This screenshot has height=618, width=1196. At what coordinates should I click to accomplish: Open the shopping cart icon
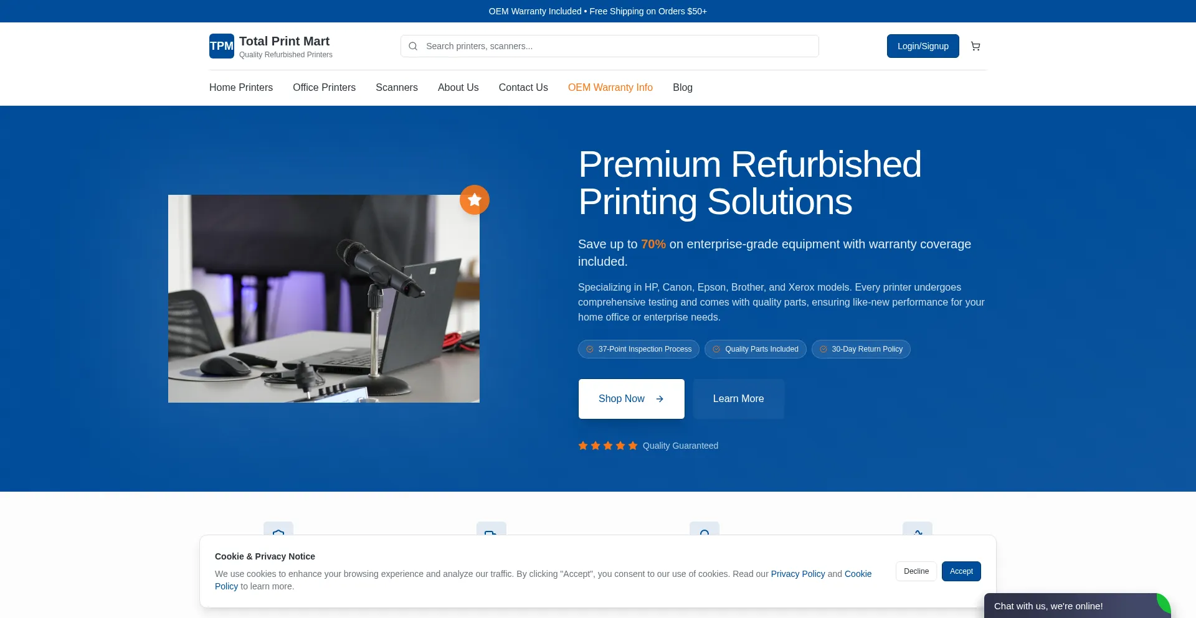(975, 46)
